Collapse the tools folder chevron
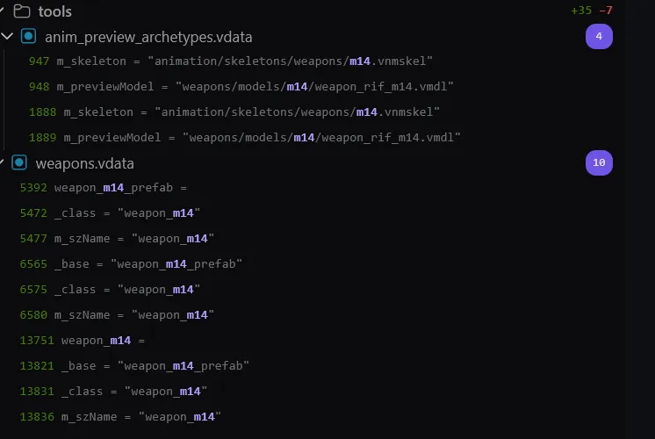The image size is (655, 439). [x=2, y=10]
